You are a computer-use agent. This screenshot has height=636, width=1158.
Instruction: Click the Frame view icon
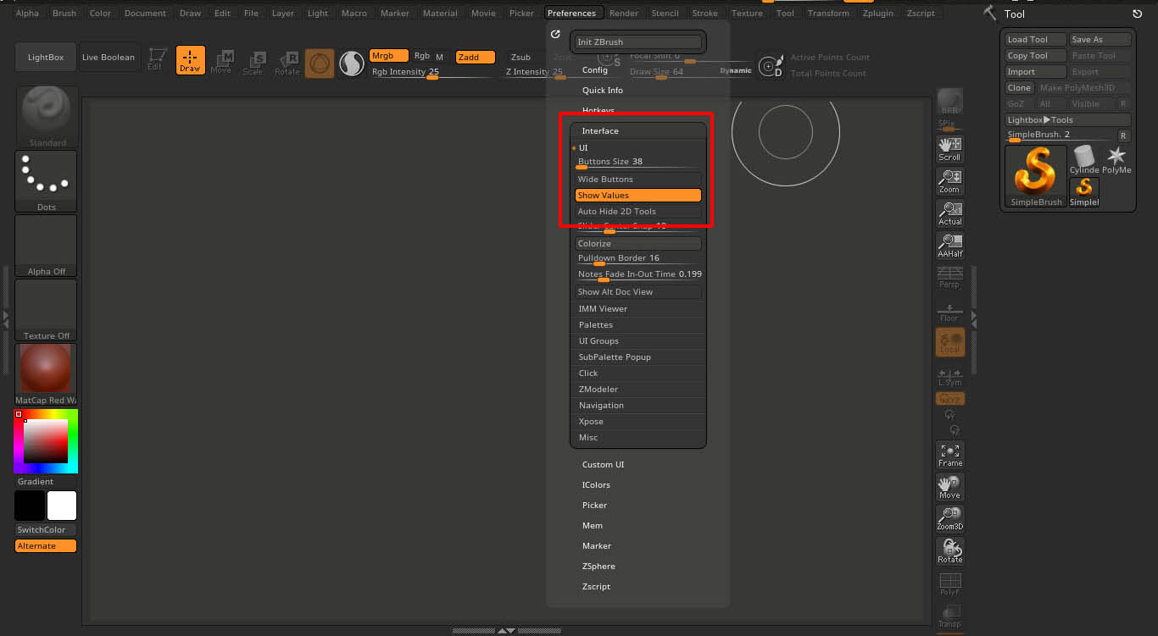point(949,455)
